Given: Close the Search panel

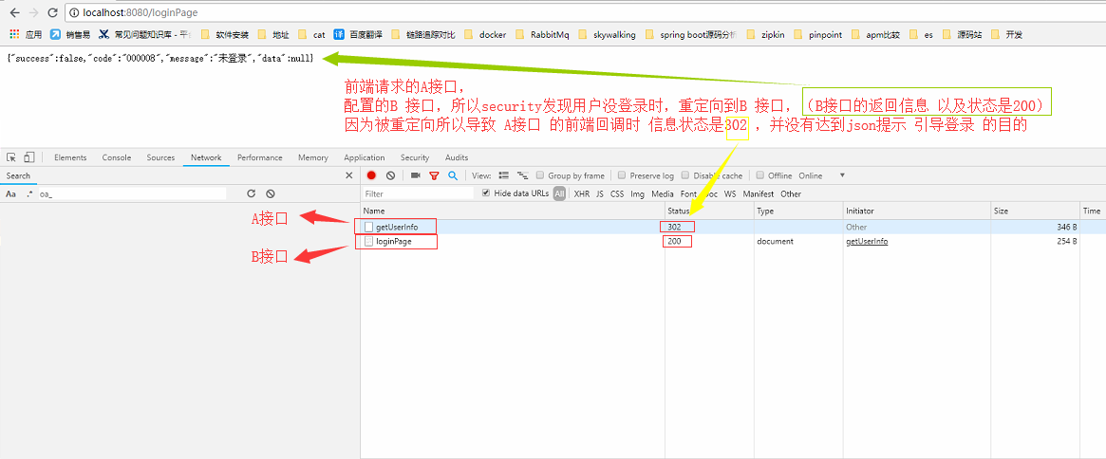Looking at the screenshot, I should (348, 175).
